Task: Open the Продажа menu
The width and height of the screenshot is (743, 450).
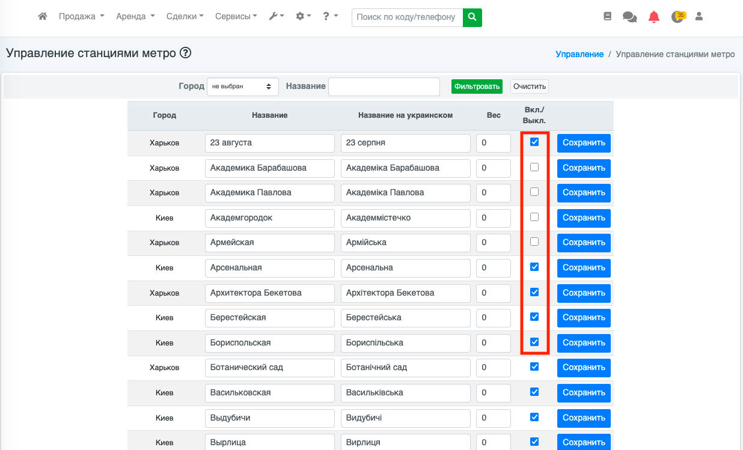Action: click(x=82, y=17)
